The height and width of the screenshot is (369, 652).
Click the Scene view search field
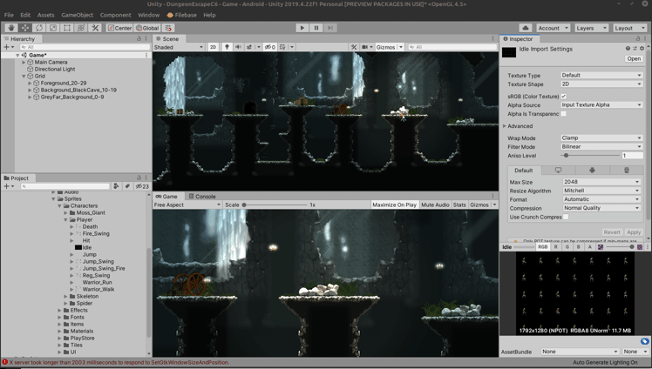click(452, 47)
